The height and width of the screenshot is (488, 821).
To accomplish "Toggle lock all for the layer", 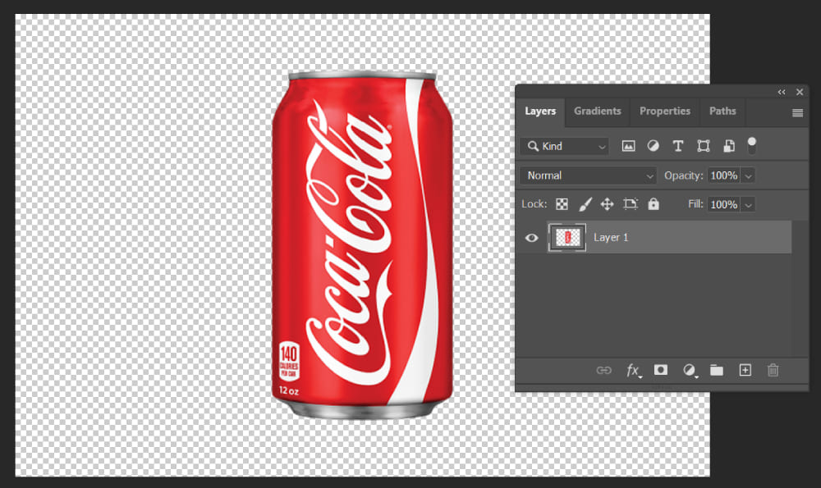I will [654, 204].
